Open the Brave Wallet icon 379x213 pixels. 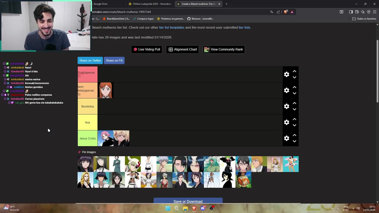click(357, 12)
